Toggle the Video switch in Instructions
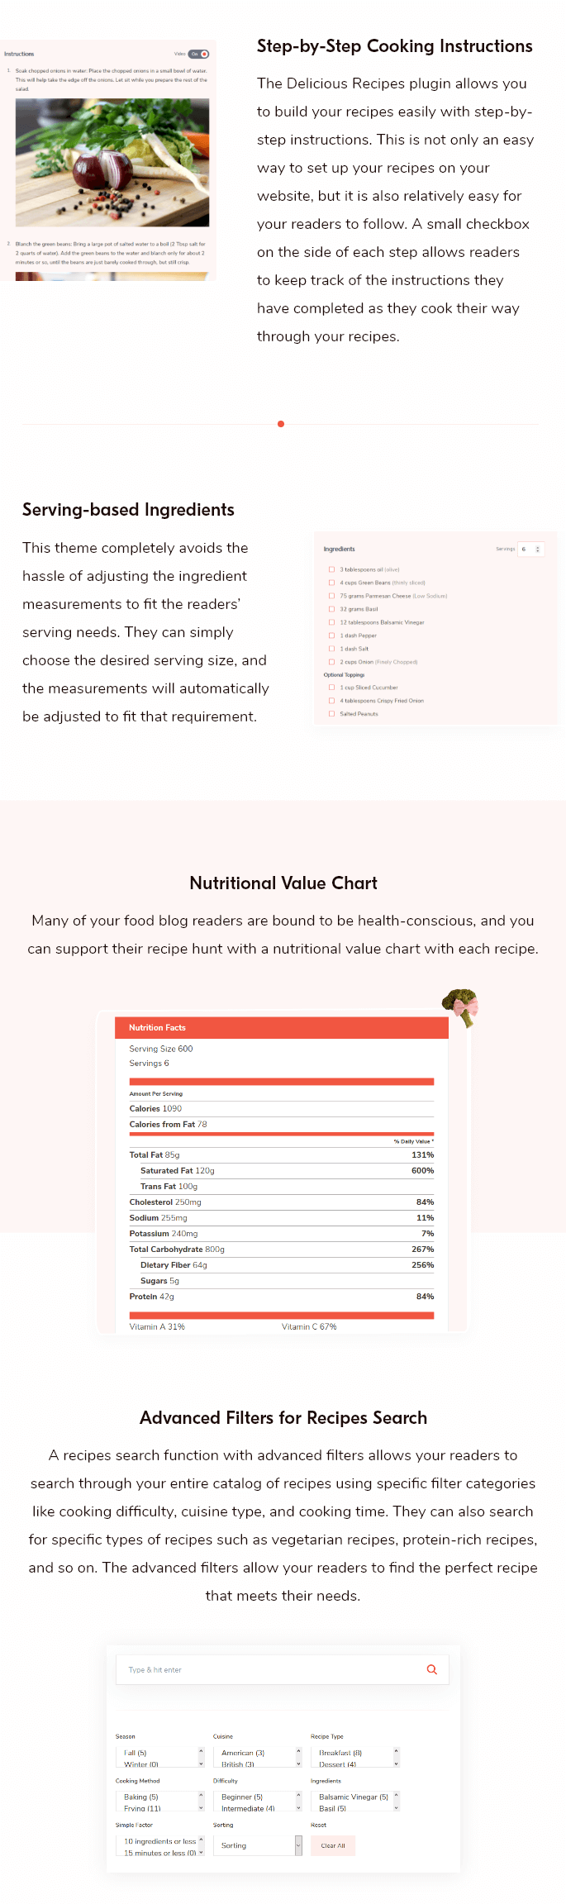Image resolution: width=566 pixels, height=1904 pixels. [199, 54]
